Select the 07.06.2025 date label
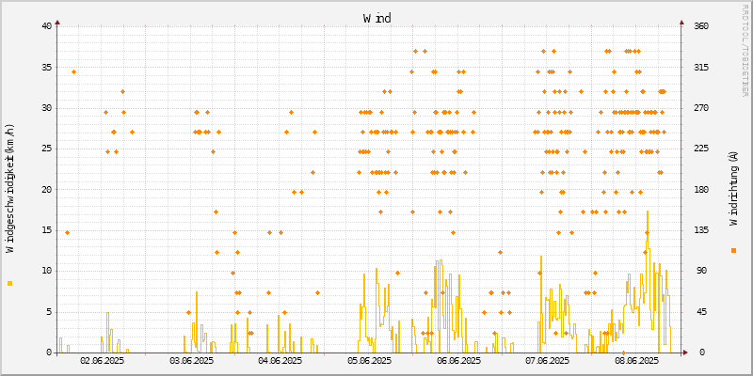The height and width of the screenshot is (376, 753). 547,361
